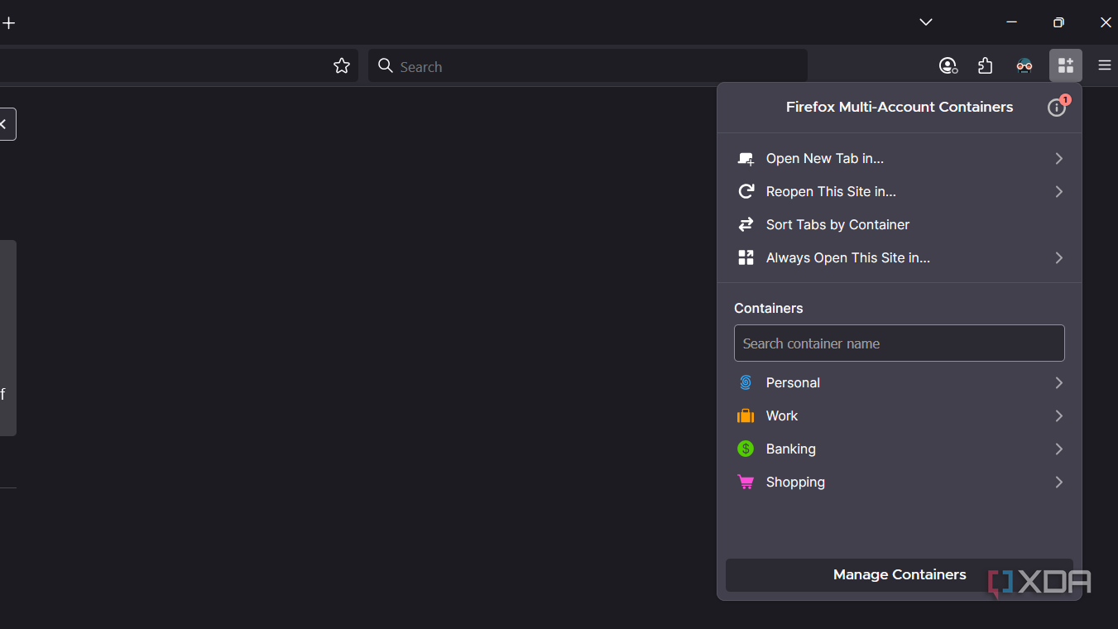The width and height of the screenshot is (1118, 629).
Task: Select the Open New Tab in... label
Action: (x=825, y=158)
